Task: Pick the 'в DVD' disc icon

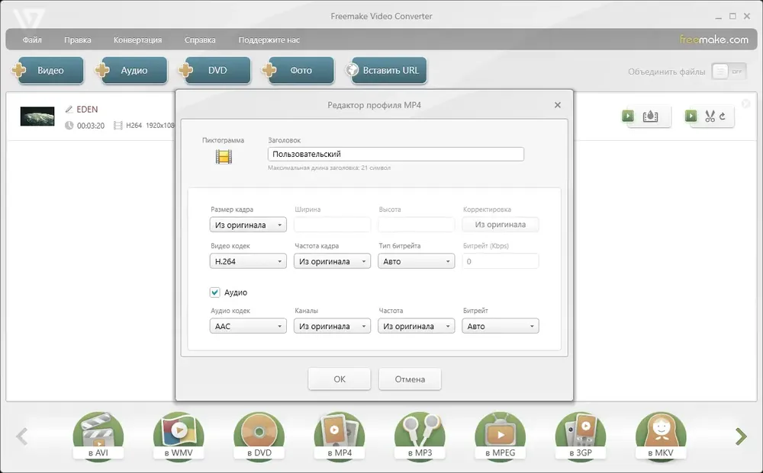Action: (x=259, y=436)
